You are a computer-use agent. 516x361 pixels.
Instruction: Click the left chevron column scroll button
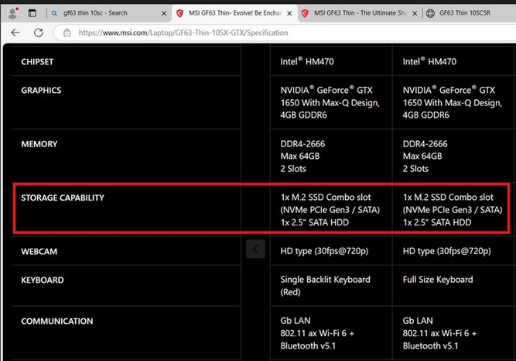point(255,249)
